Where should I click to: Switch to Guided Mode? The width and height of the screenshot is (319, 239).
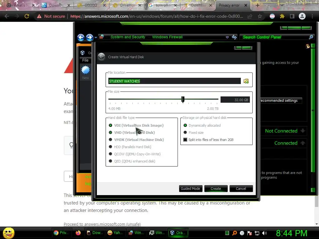(190, 189)
